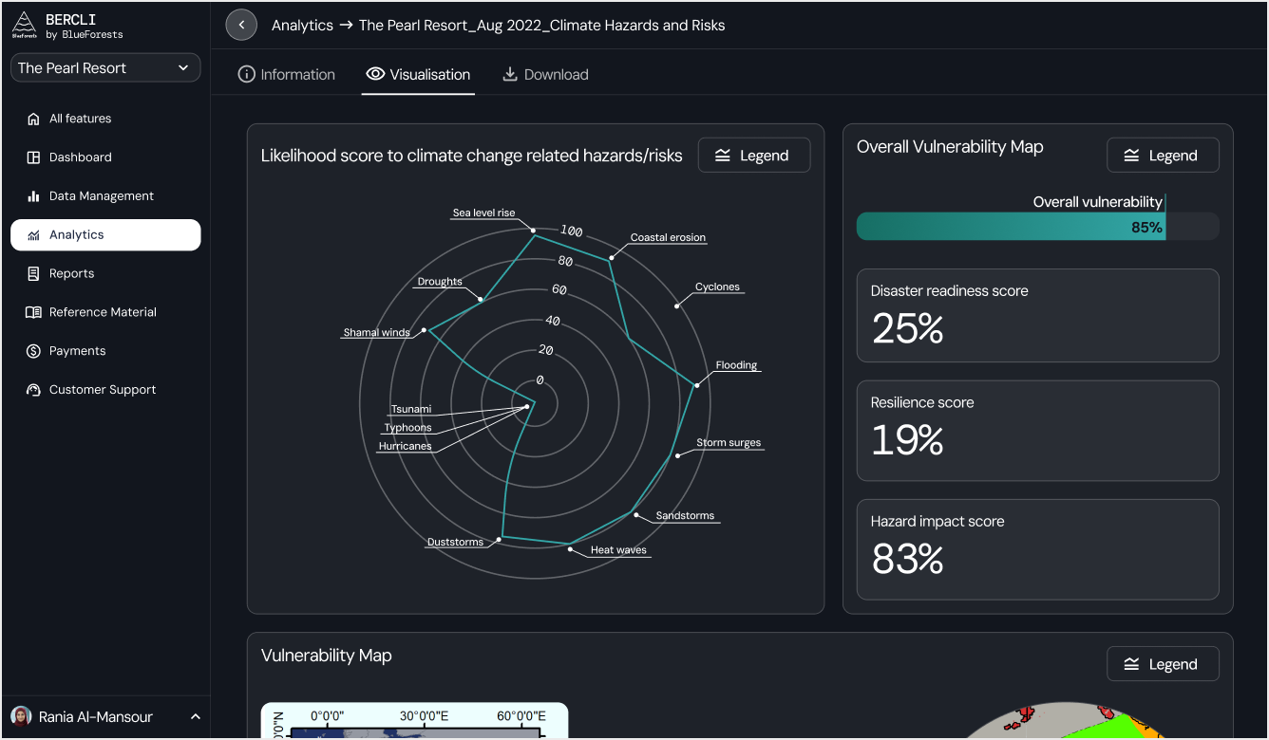Click the Overall vulnerability 85% progress bar
Image resolution: width=1269 pixels, height=740 pixels.
(1037, 226)
